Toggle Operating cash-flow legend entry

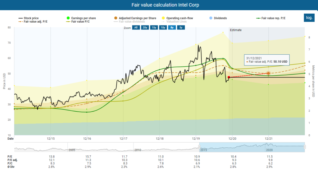[x=177, y=18]
